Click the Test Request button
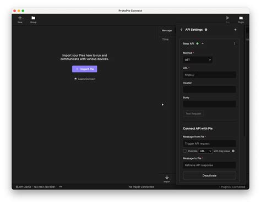 (193, 114)
